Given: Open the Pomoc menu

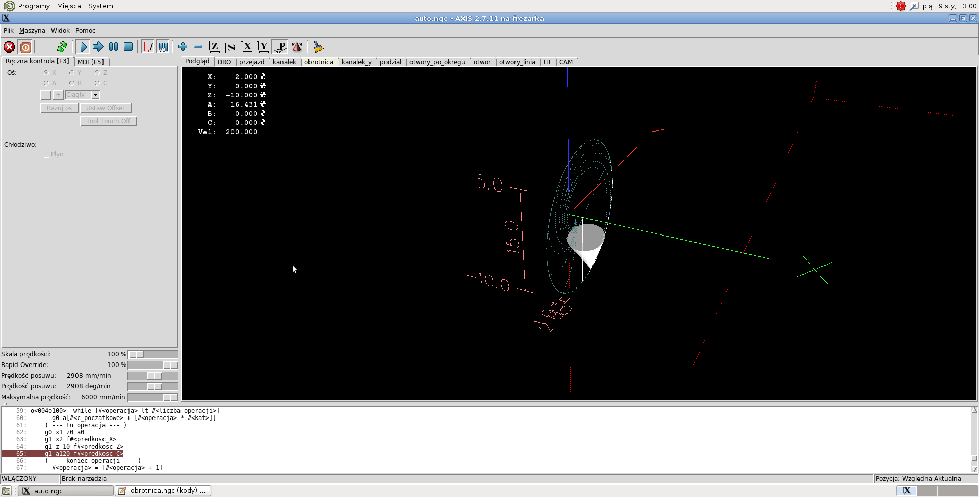Looking at the screenshot, I should click(85, 31).
